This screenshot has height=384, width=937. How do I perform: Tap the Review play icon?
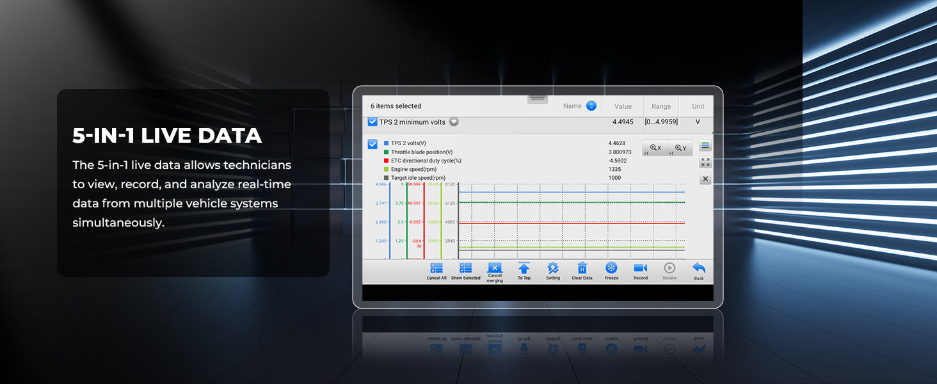tap(669, 268)
